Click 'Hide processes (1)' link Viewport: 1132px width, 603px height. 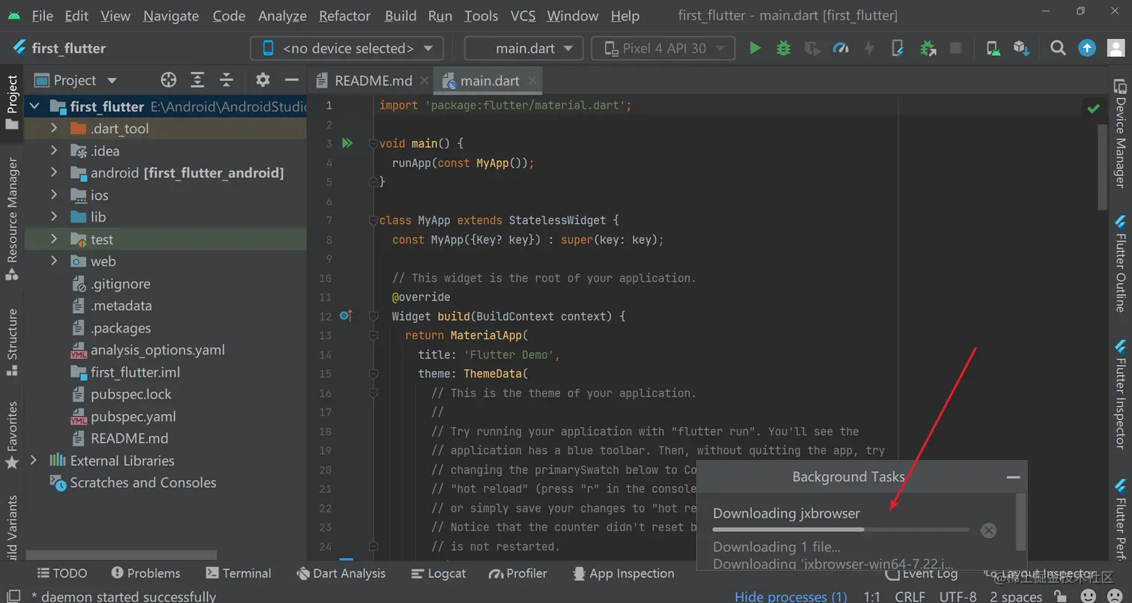pos(791,597)
